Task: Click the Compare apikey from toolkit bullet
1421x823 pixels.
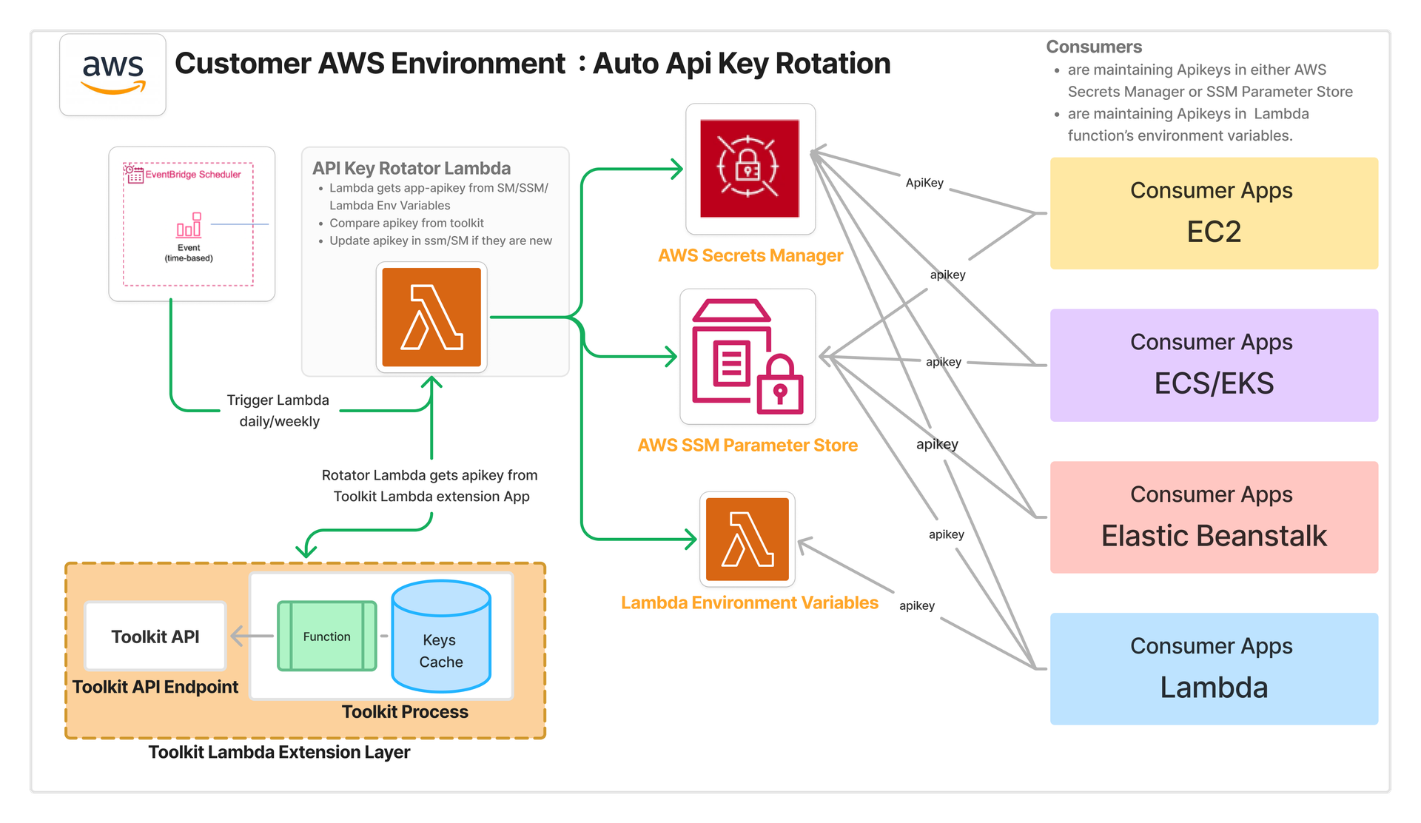Action: 406,223
